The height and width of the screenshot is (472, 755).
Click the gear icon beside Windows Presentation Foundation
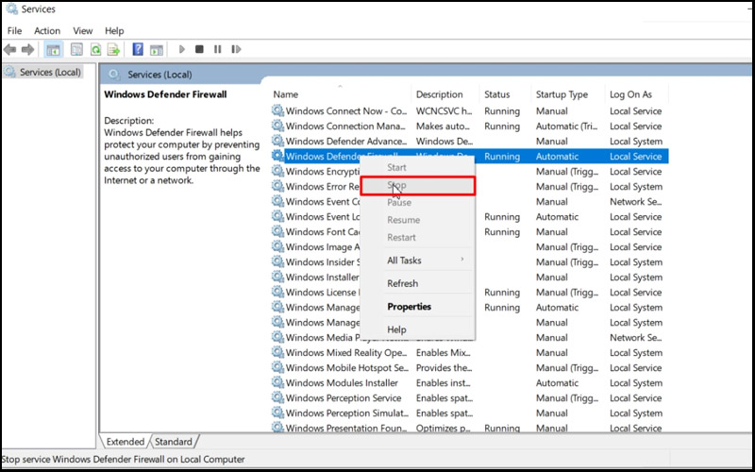(x=277, y=428)
